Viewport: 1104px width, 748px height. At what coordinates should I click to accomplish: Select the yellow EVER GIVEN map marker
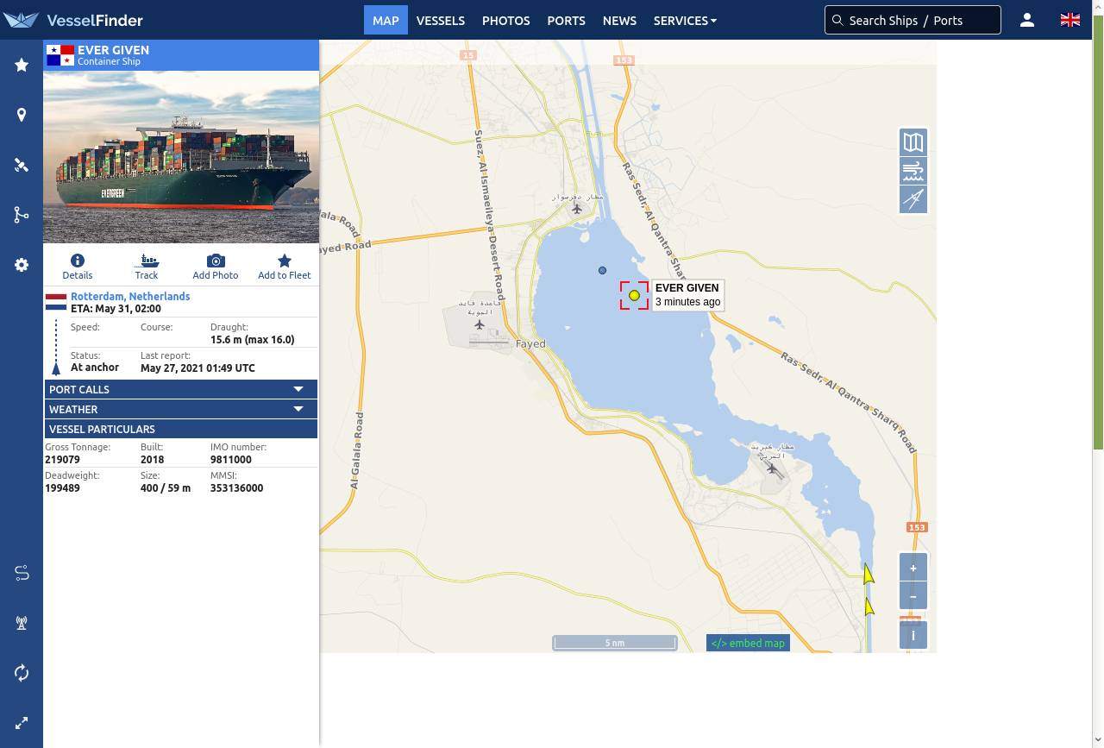[634, 295]
